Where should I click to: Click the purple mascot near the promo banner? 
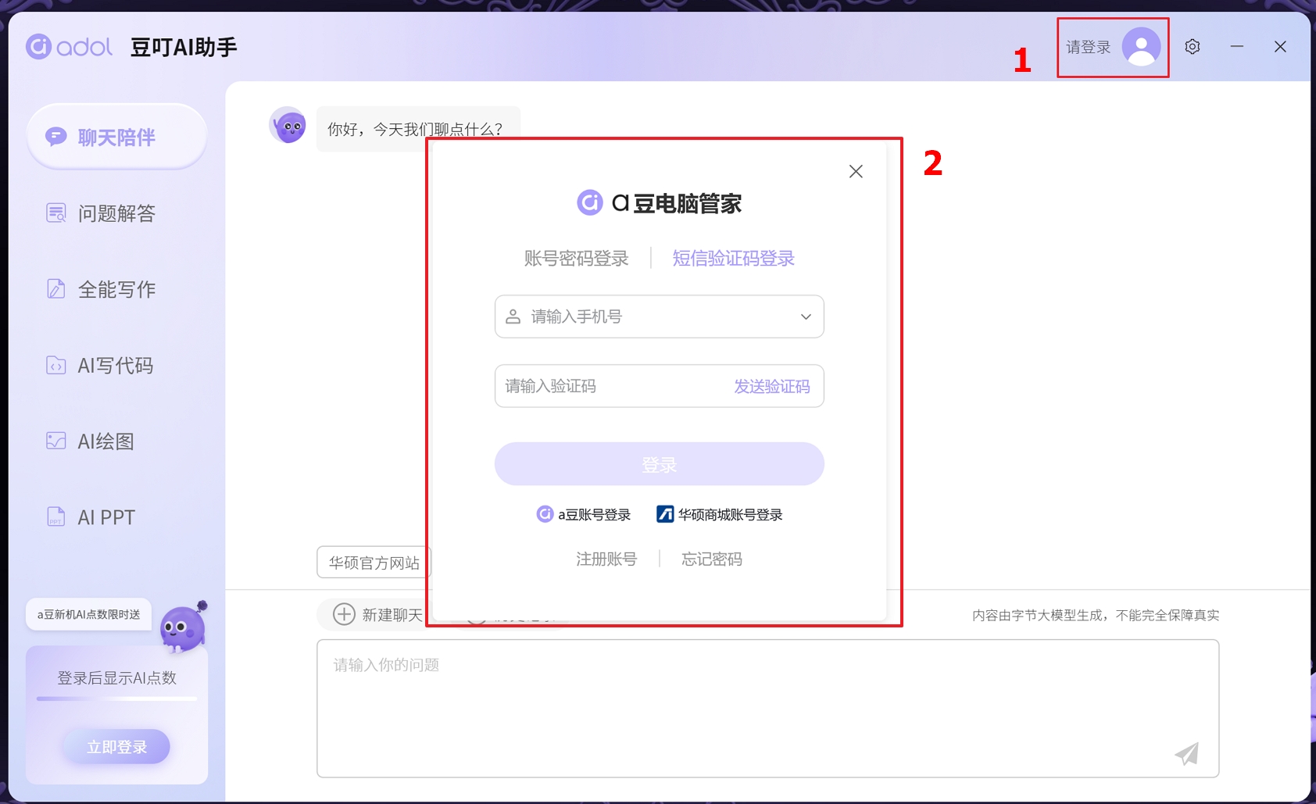click(184, 626)
